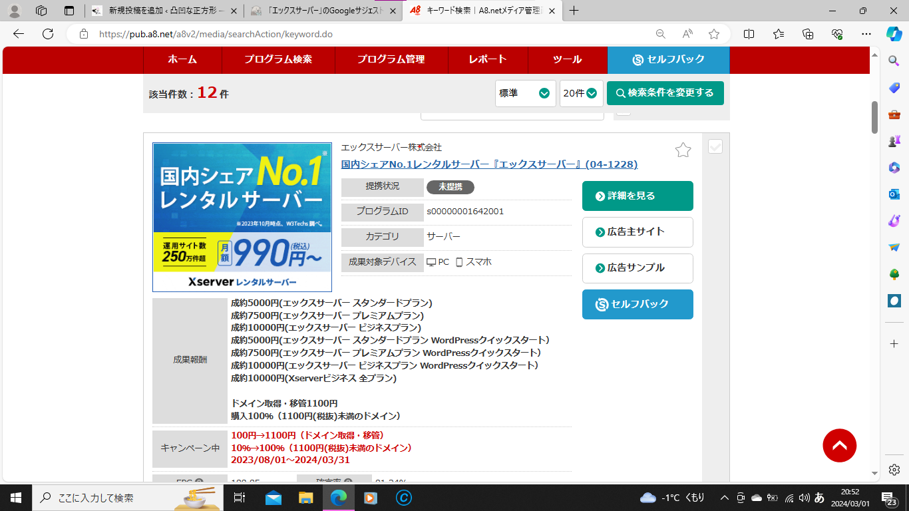The image size is (909, 511).
Task: Go back to the previous page
Action: pyautogui.click(x=19, y=34)
